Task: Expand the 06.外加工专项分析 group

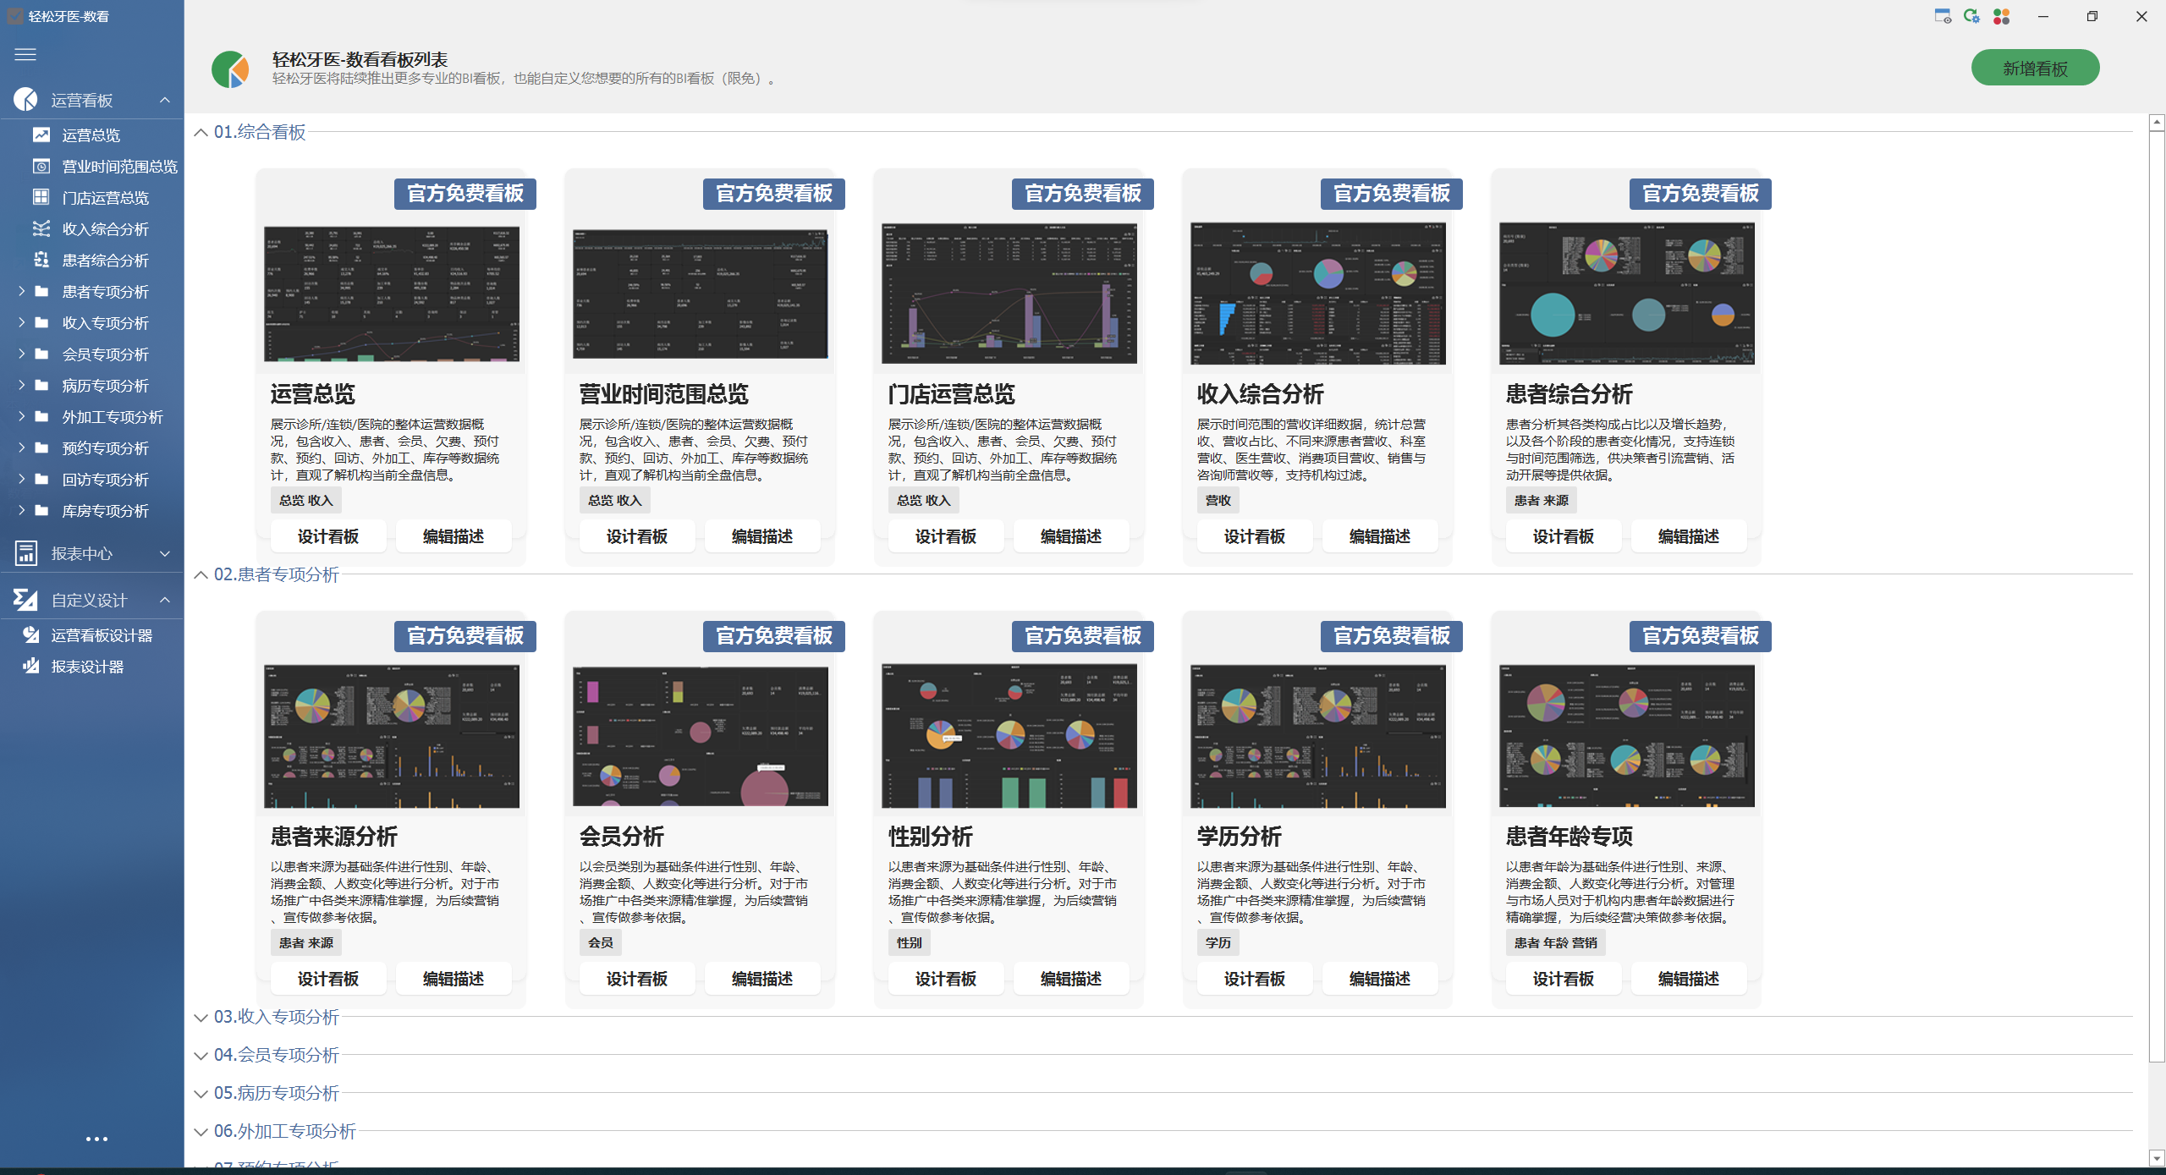Action: (x=201, y=1131)
